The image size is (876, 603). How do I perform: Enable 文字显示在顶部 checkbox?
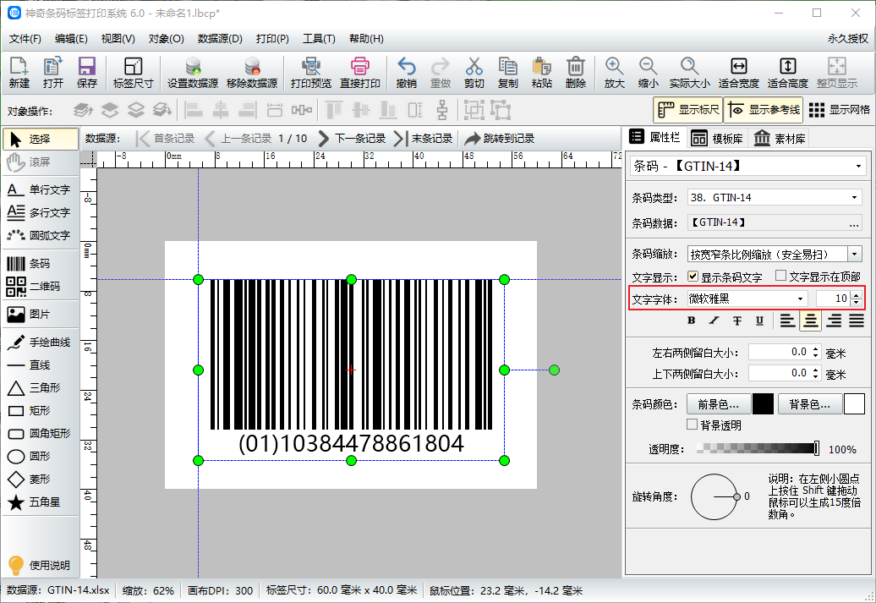tap(780, 277)
